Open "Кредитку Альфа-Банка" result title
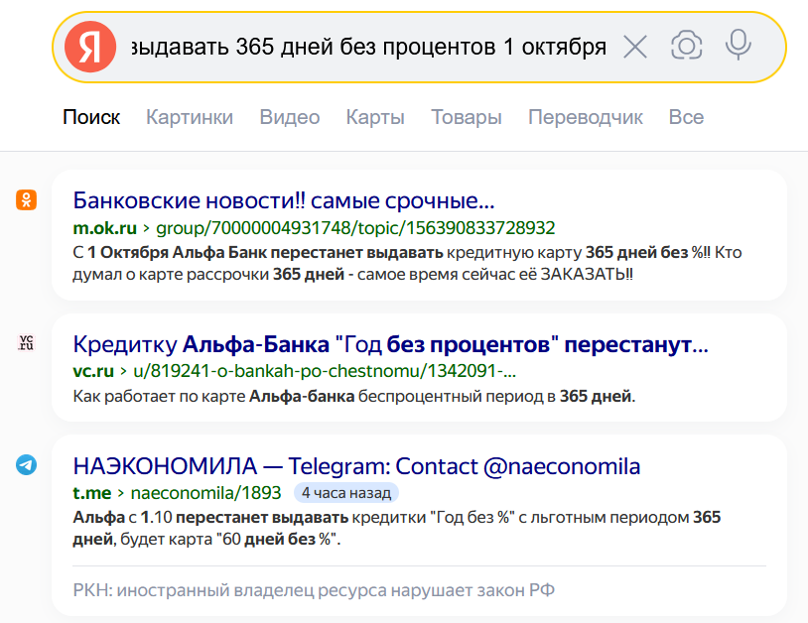Image resolution: width=808 pixels, height=623 pixels. tap(391, 344)
